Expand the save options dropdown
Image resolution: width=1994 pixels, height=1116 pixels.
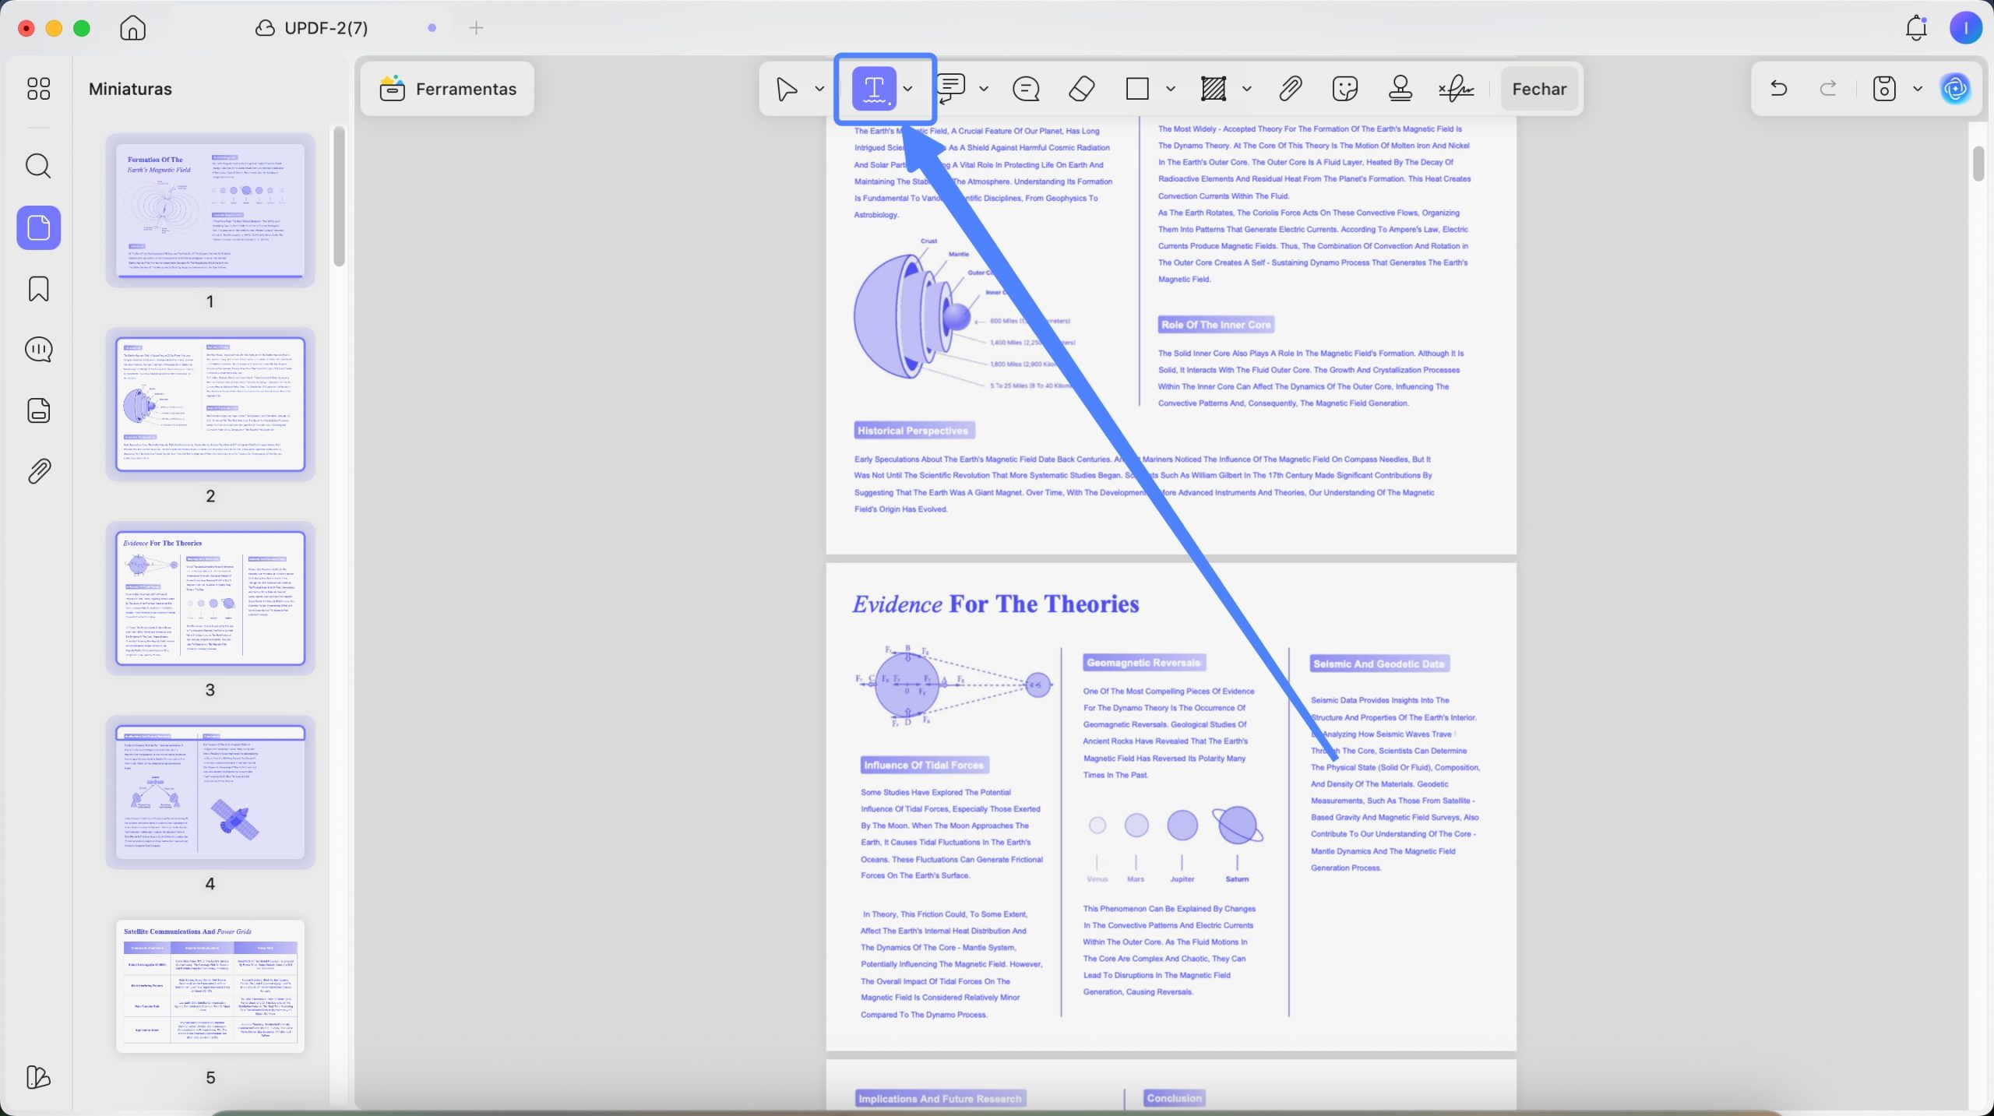[x=1918, y=89]
